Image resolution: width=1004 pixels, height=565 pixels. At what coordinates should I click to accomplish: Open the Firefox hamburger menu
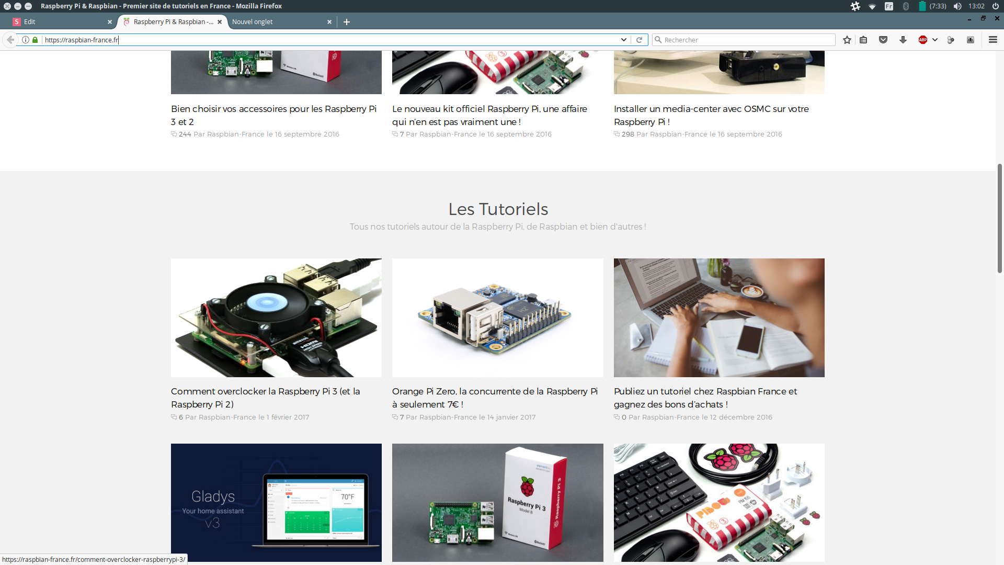tap(992, 40)
